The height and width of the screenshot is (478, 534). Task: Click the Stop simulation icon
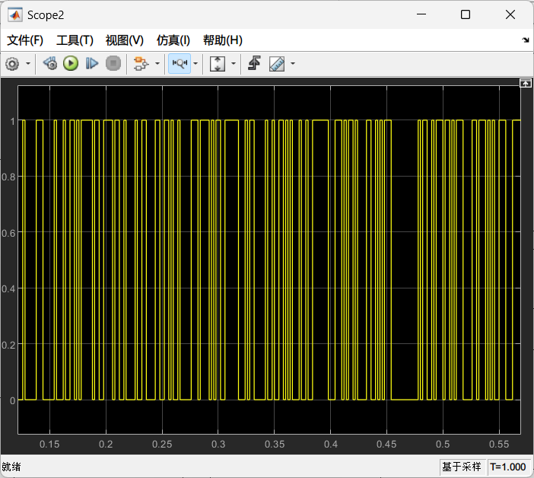(113, 64)
